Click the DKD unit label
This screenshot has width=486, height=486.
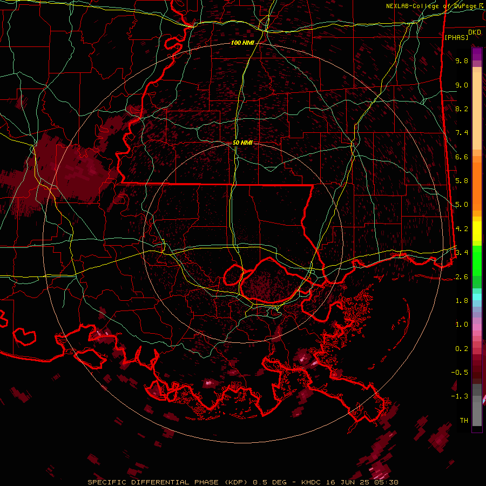coord(475,32)
